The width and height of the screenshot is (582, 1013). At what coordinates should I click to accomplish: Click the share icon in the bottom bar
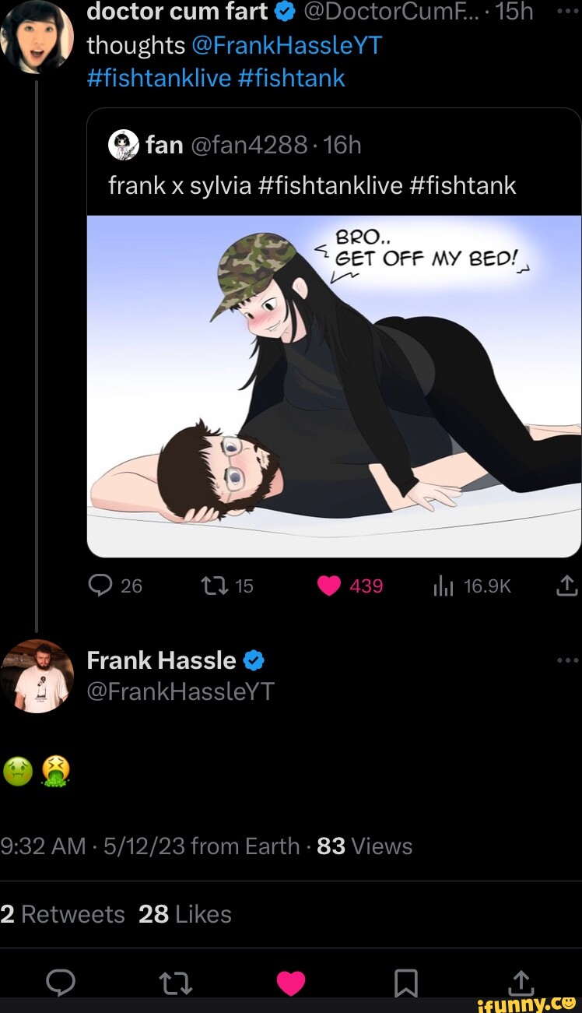[x=521, y=983]
